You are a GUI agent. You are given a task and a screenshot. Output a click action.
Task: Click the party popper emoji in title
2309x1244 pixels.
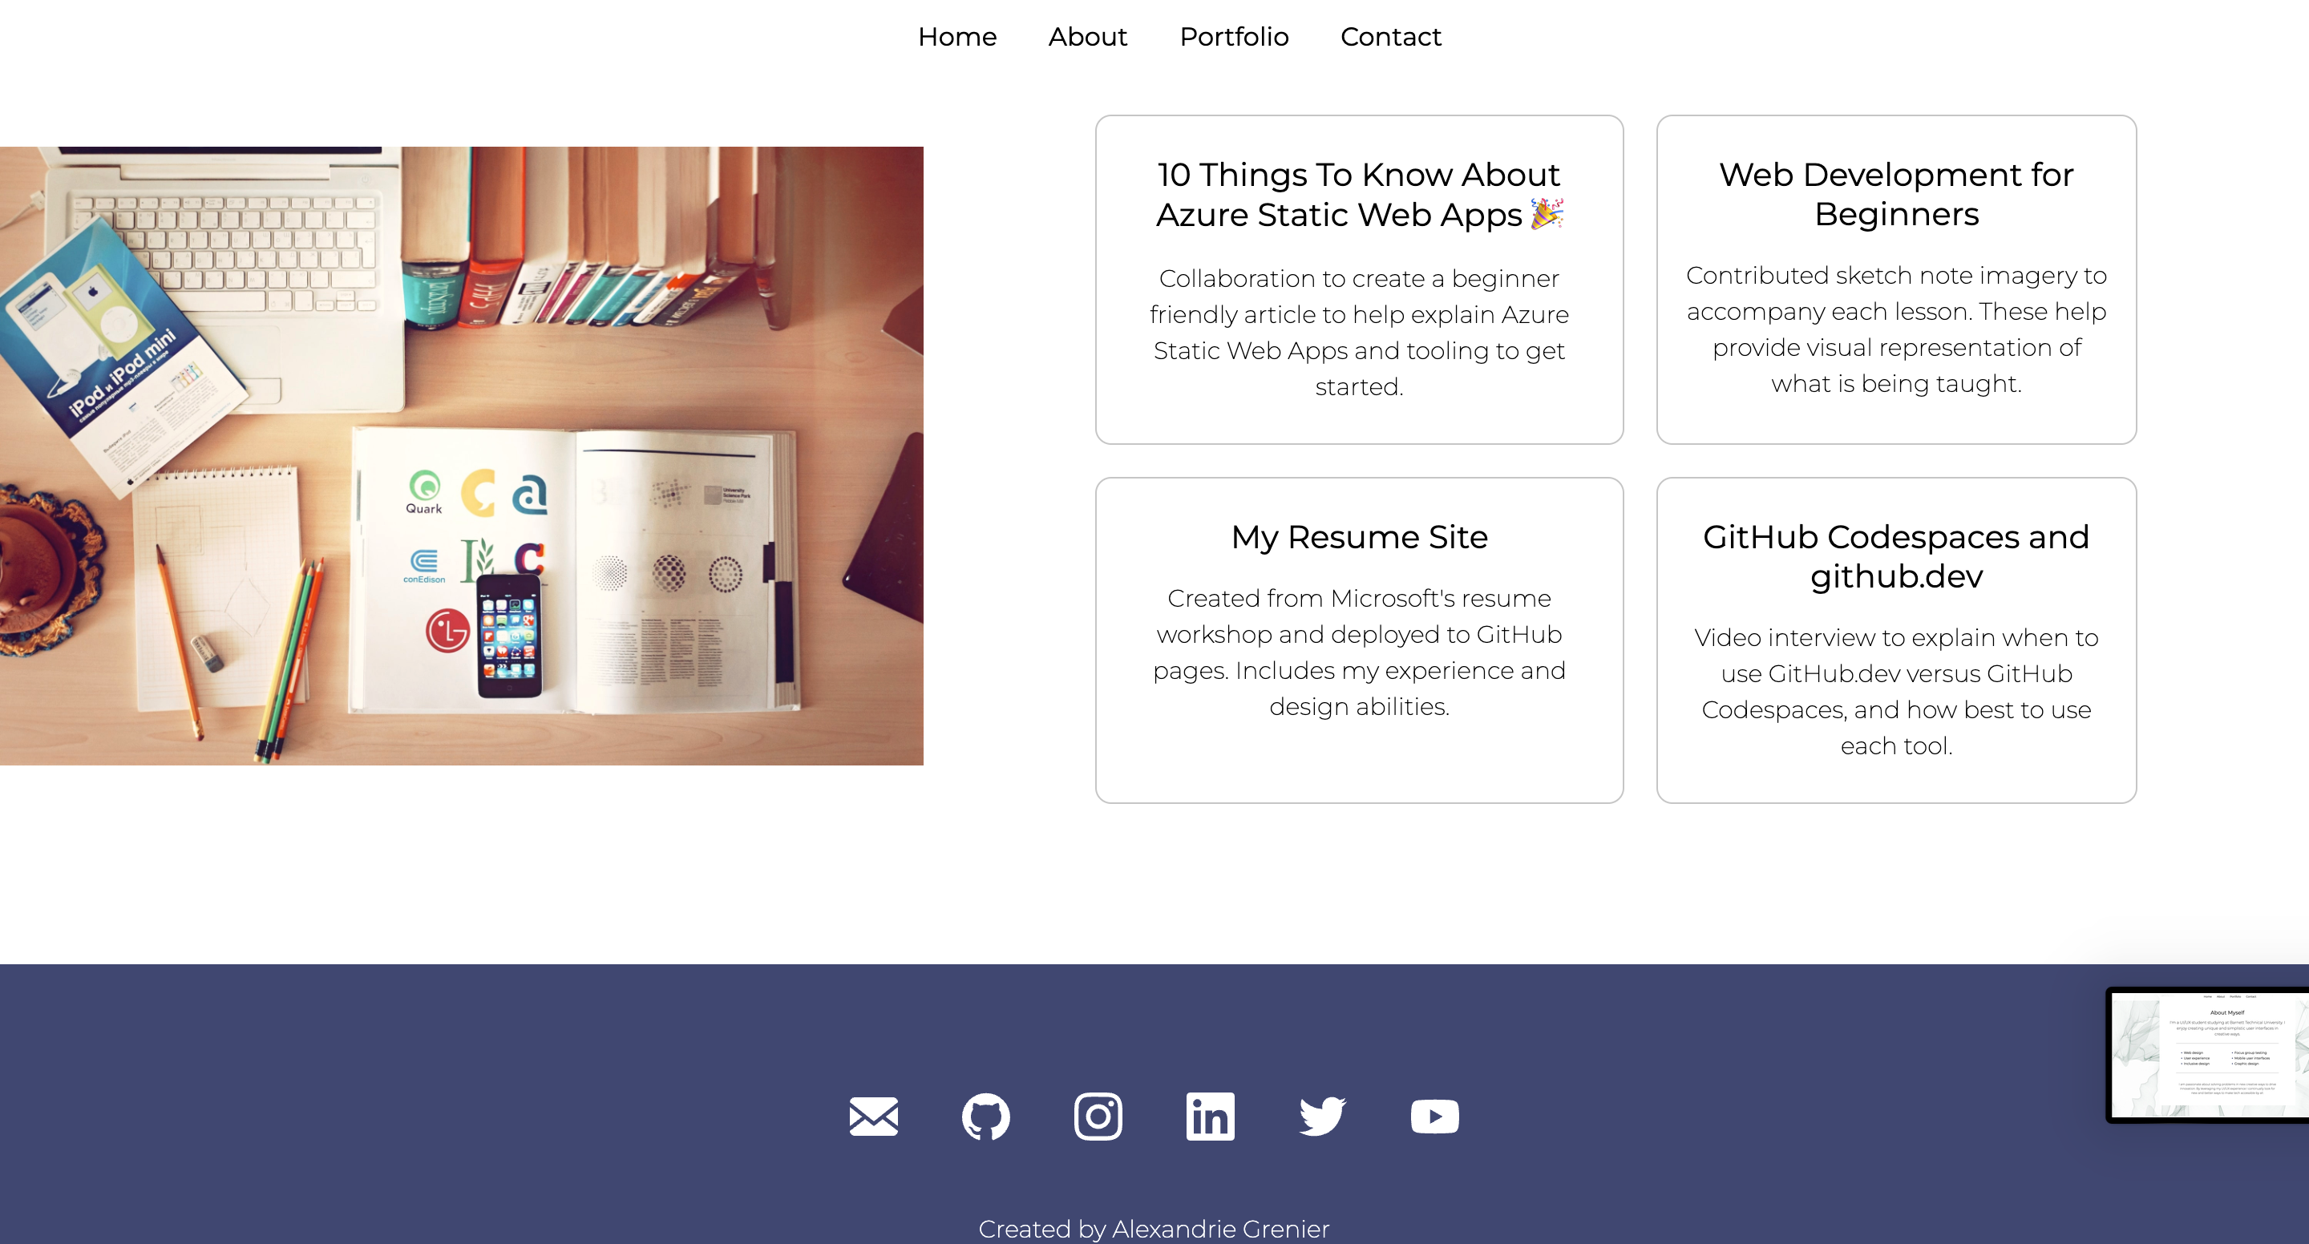(1547, 213)
